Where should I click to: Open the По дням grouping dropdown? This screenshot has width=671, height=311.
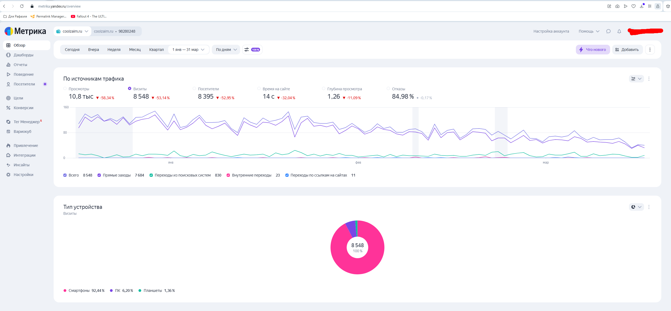pyautogui.click(x=226, y=50)
